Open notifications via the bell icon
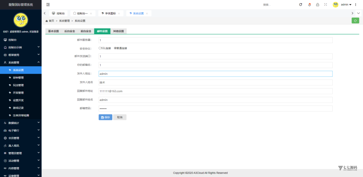 [309, 5]
